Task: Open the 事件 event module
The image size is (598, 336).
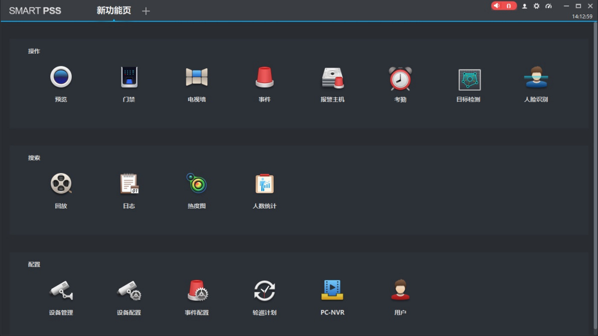Action: pyautogui.click(x=265, y=78)
